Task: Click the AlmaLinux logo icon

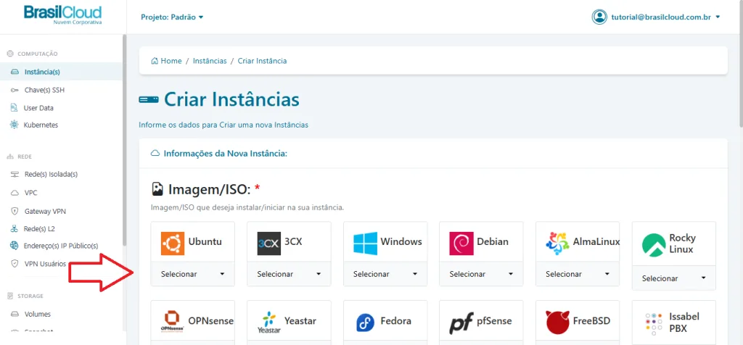Action: tap(558, 244)
